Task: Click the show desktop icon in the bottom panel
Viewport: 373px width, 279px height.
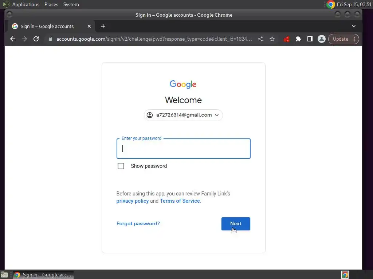Action: point(4,275)
